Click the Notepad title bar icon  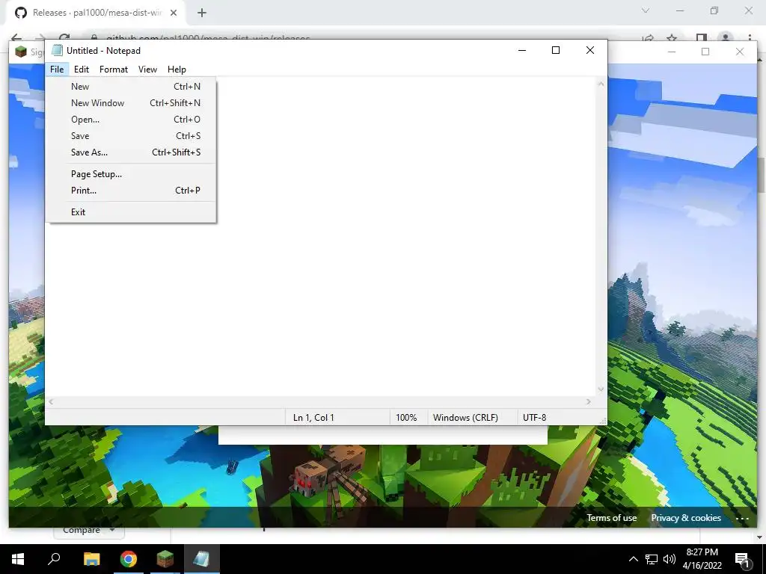click(57, 50)
